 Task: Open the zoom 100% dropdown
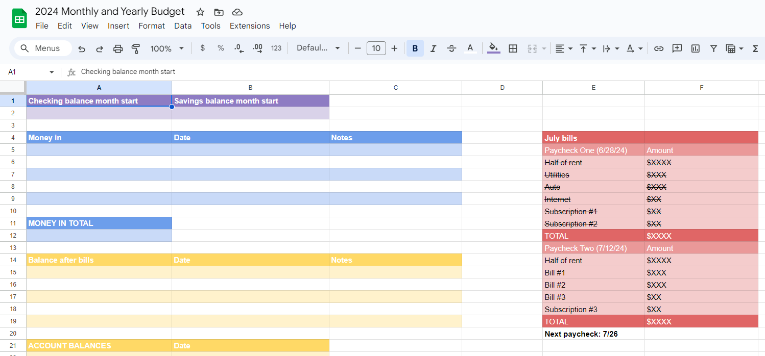tap(167, 48)
